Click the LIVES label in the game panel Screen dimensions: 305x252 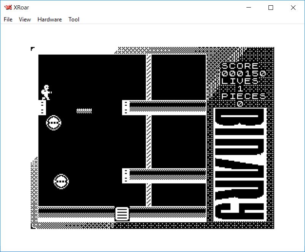point(240,81)
